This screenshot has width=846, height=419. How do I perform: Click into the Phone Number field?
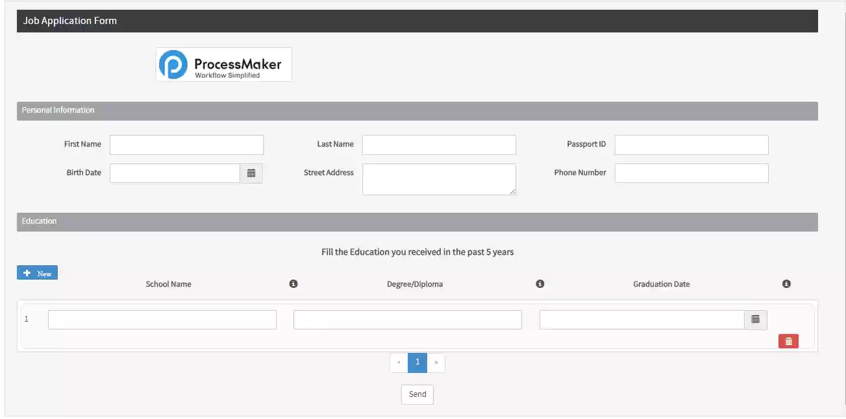(x=691, y=173)
